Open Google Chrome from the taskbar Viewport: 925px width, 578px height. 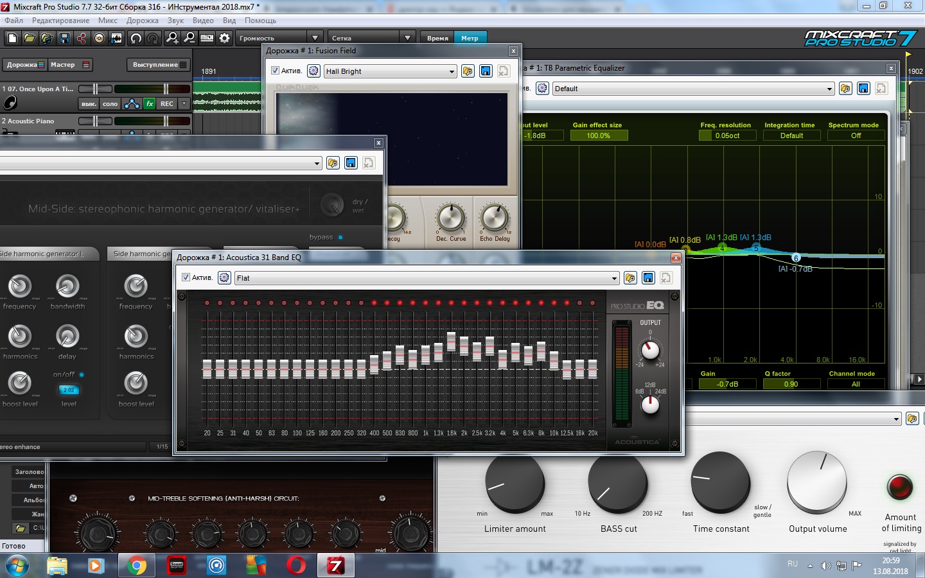click(136, 566)
